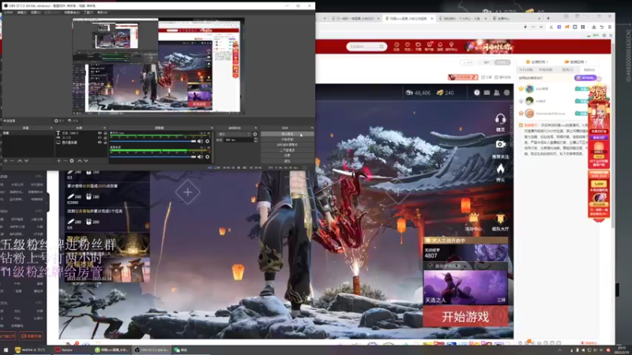Screen dimensions: 632x355
Task: Open in-game friends icon
Action: click(497, 92)
